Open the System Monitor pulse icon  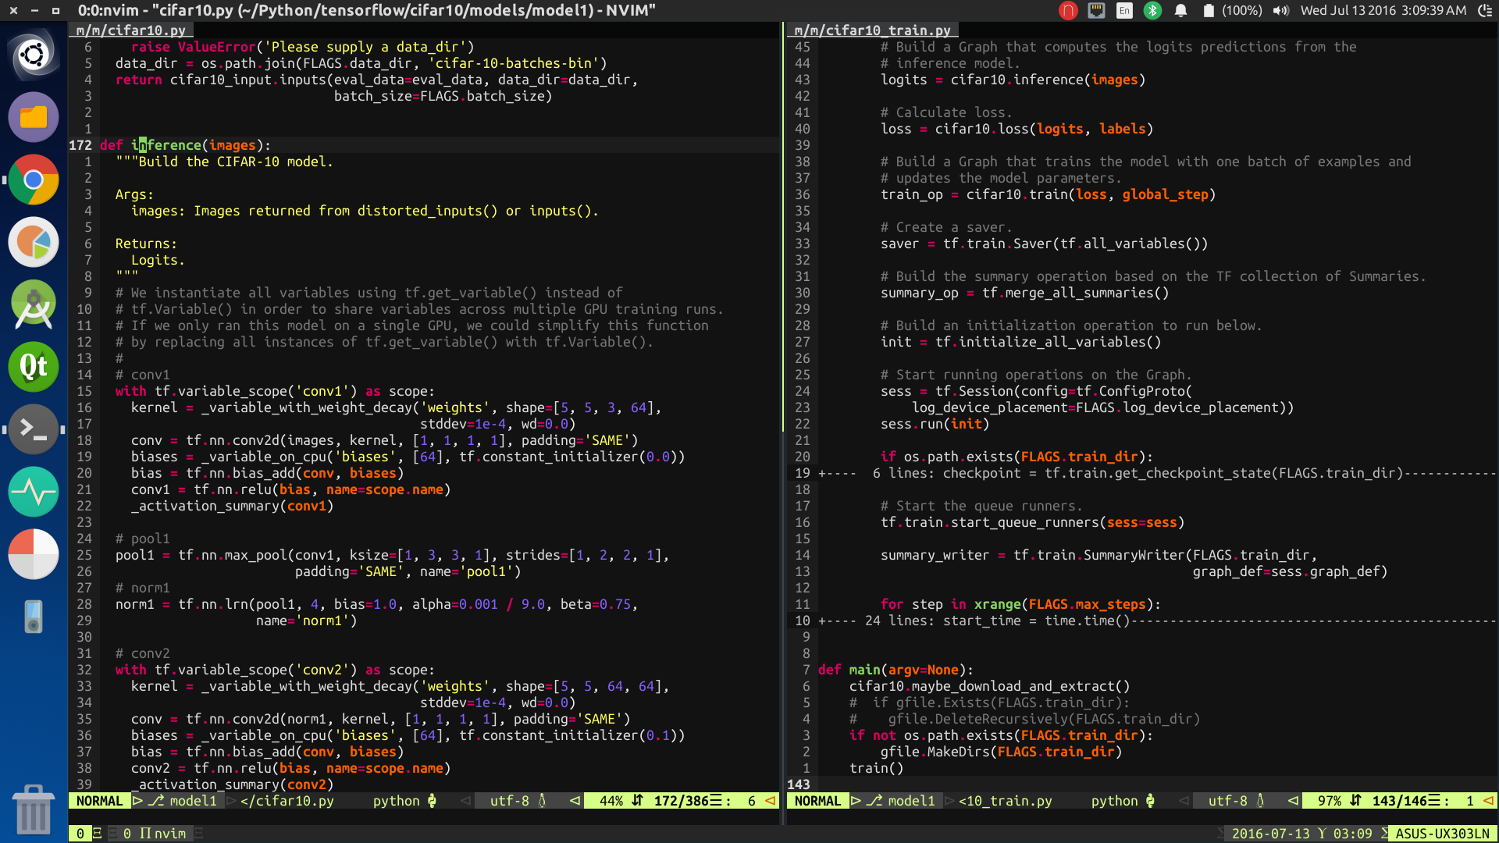(34, 492)
